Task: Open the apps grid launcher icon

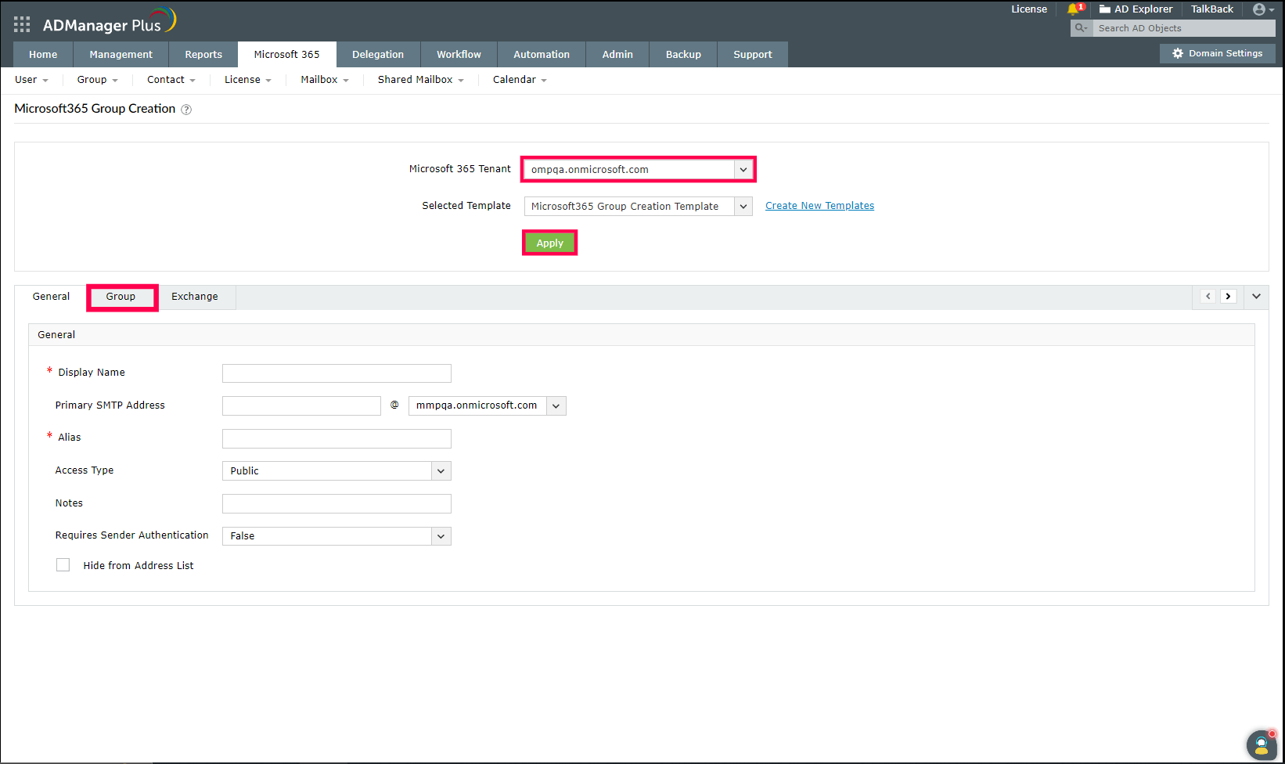Action: pos(22,25)
